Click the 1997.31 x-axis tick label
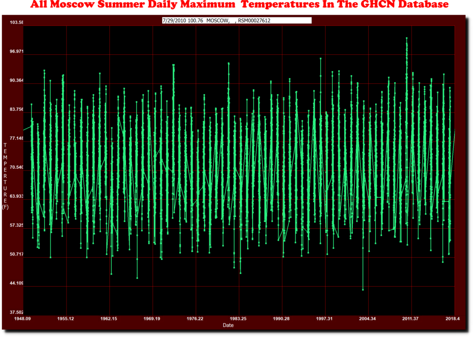 (x=325, y=319)
